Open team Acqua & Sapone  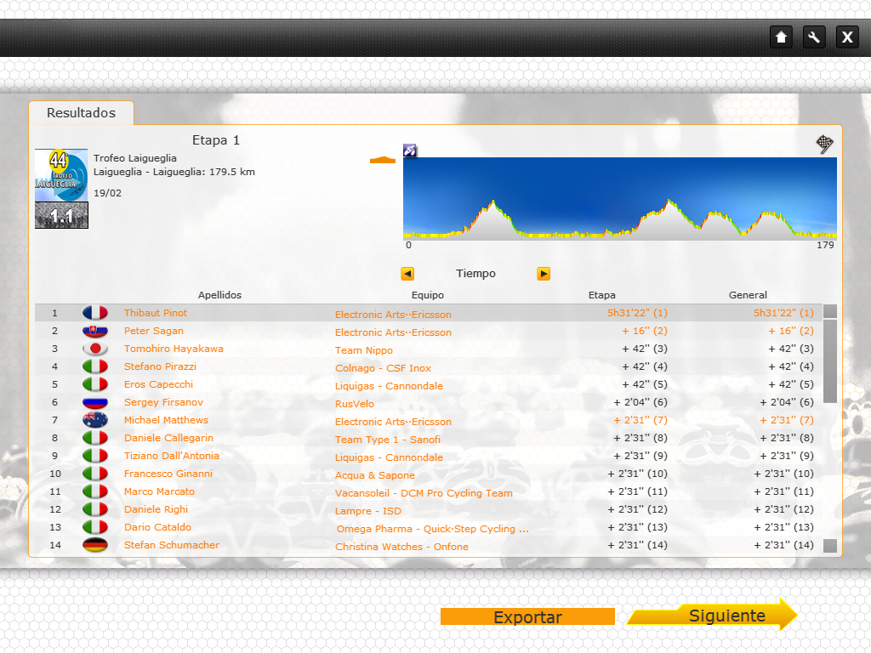click(375, 475)
